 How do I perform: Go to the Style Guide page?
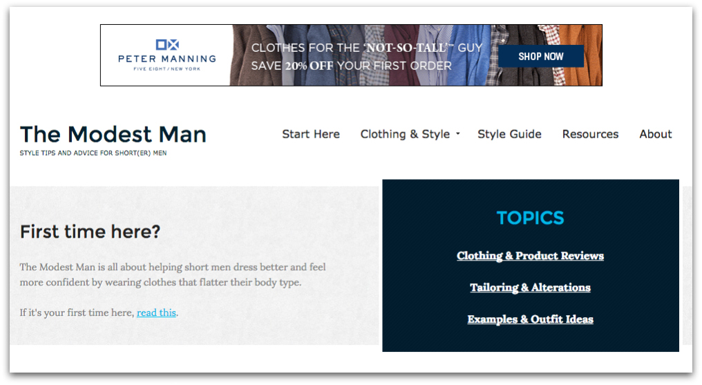509,134
